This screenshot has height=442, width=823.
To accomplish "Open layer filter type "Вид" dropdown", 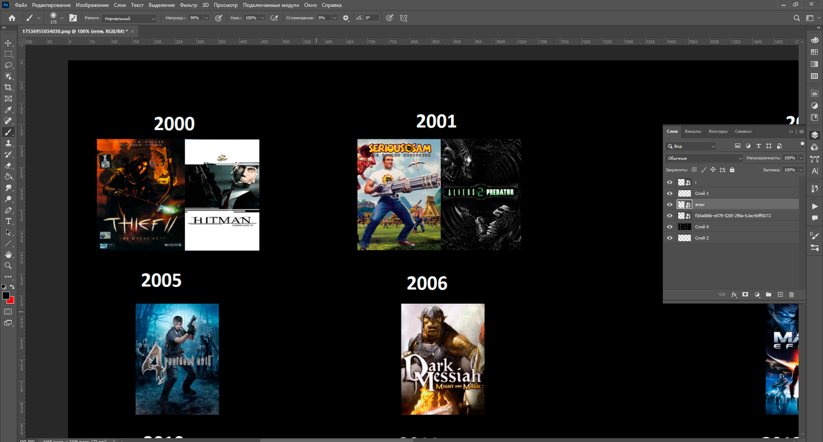I will pos(691,146).
